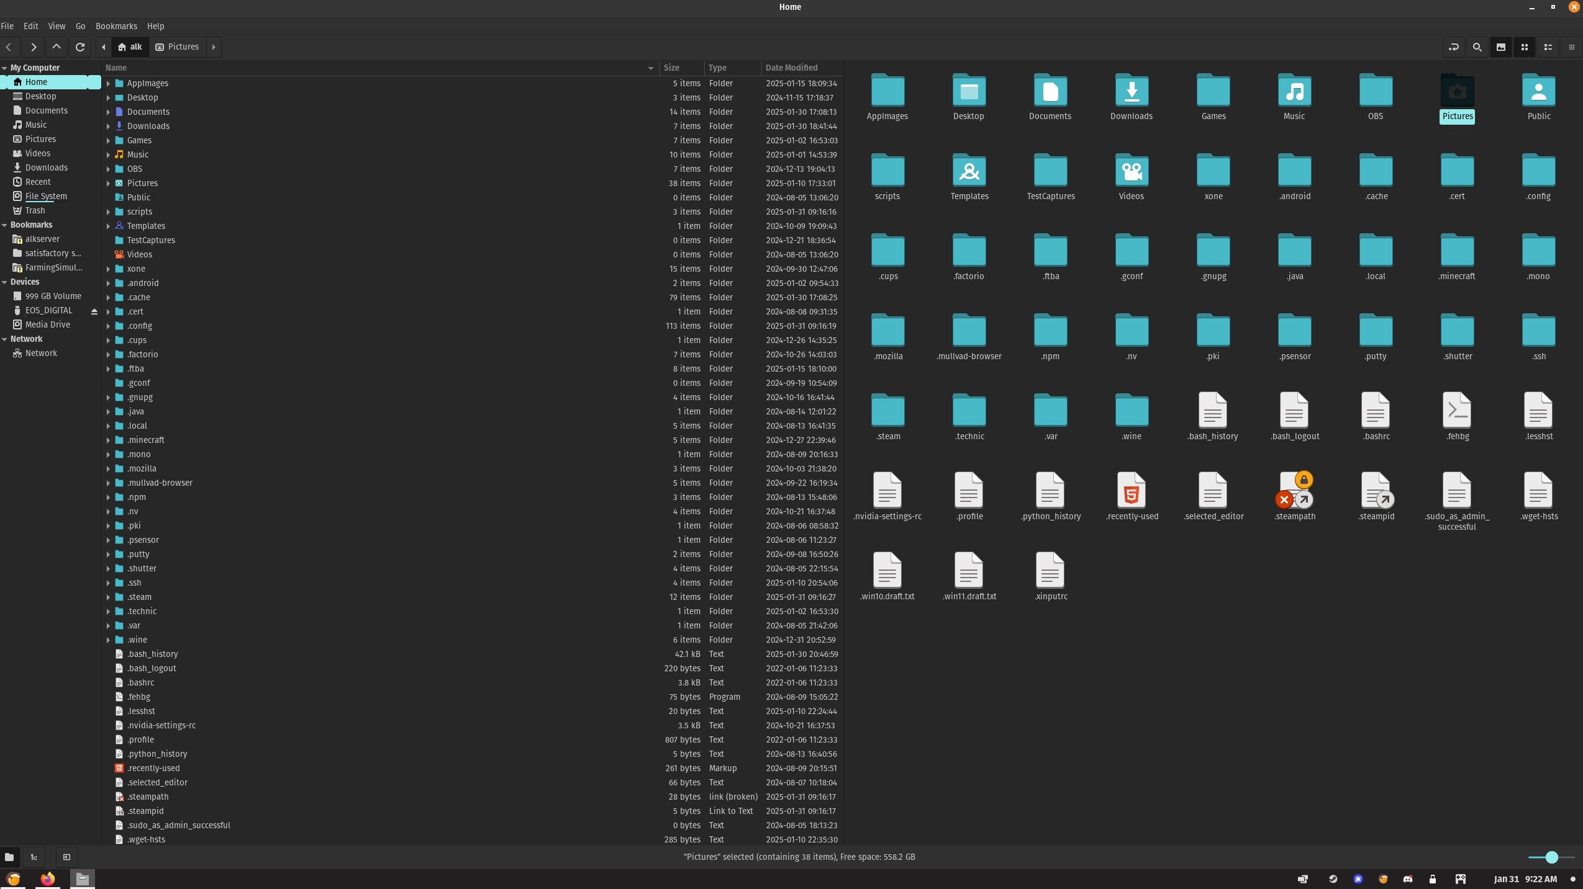Show tree view in sidebar

pos(34,857)
